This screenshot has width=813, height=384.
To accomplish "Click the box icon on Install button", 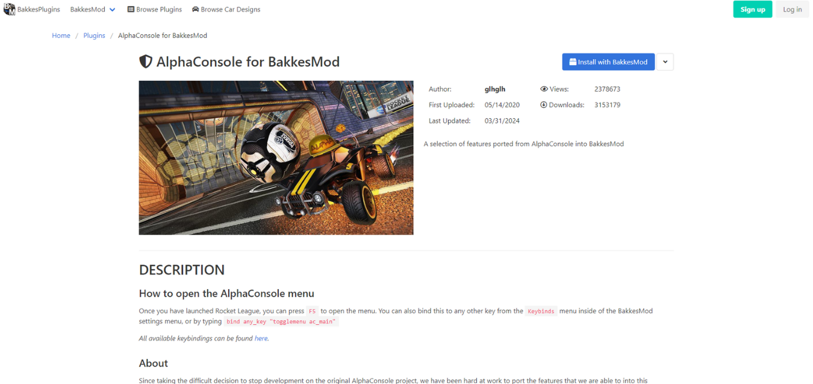I will pyautogui.click(x=573, y=62).
